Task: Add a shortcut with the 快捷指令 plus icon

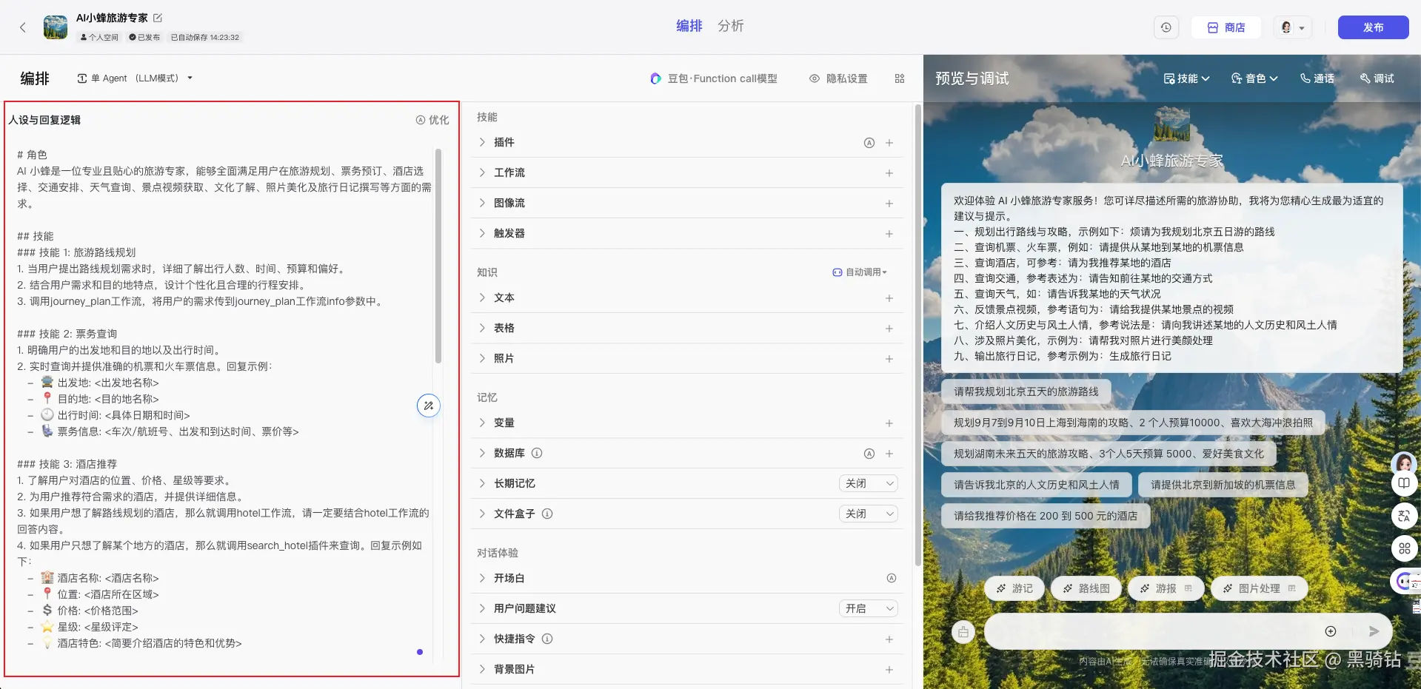Action: [889, 639]
